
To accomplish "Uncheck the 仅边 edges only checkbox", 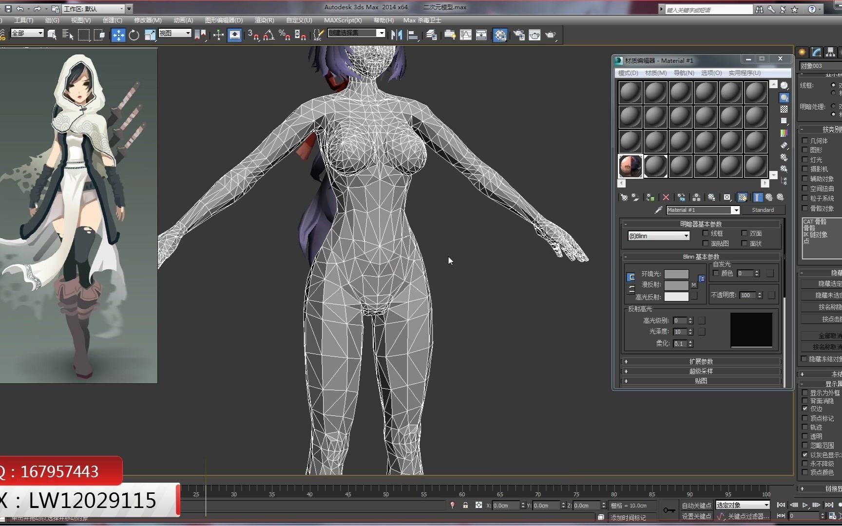I will (805, 409).
